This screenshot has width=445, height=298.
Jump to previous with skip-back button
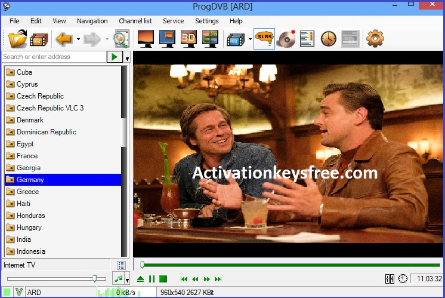tap(184, 279)
